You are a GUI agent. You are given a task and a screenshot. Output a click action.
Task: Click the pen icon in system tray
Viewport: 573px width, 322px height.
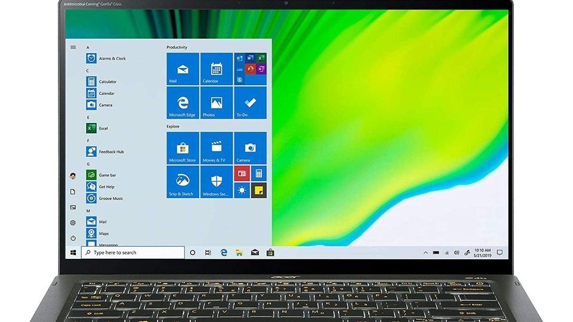[x=467, y=253]
